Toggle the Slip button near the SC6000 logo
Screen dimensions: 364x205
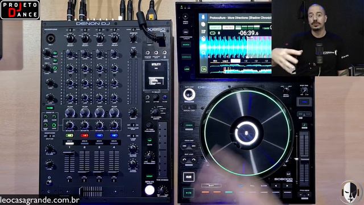(288, 174)
